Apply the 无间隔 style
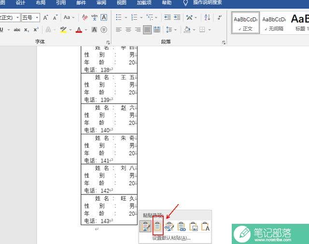Screen dimensions: 309x244 pyautogui.click(x=274, y=23)
